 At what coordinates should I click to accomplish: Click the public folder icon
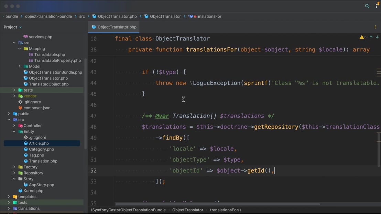[x=15, y=114]
